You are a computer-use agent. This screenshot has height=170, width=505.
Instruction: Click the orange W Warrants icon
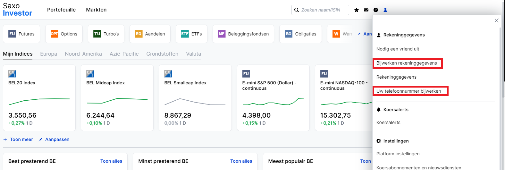coord(336,34)
